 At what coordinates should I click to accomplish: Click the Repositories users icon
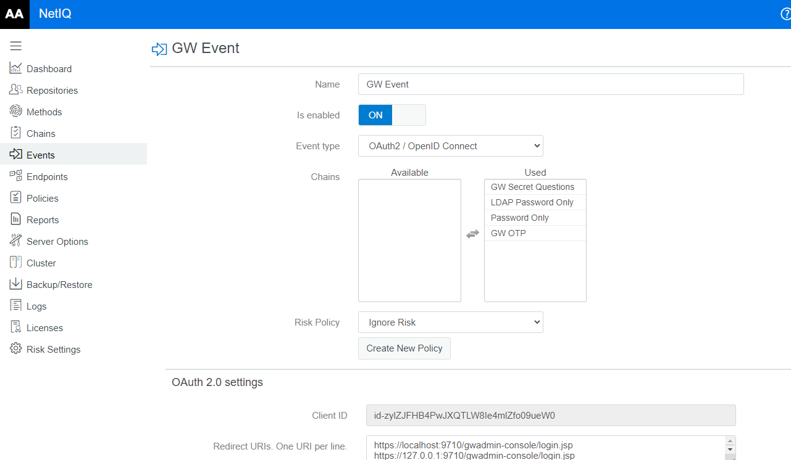click(15, 90)
